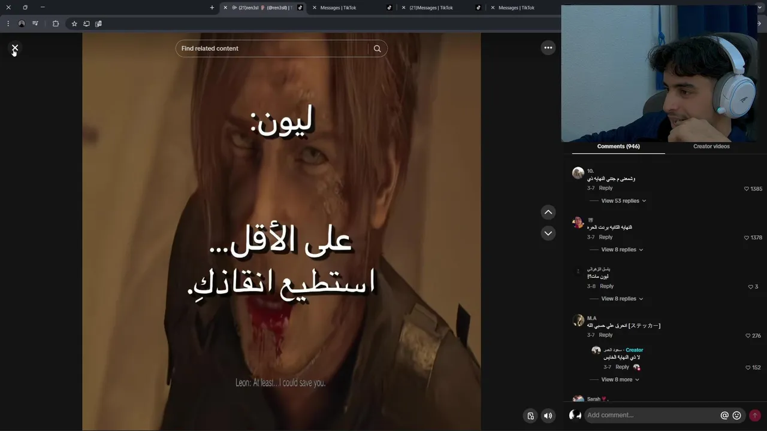Image resolution: width=767 pixels, height=431 pixels.
Task: Open current user avatar beside comment box
Action: (575, 415)
